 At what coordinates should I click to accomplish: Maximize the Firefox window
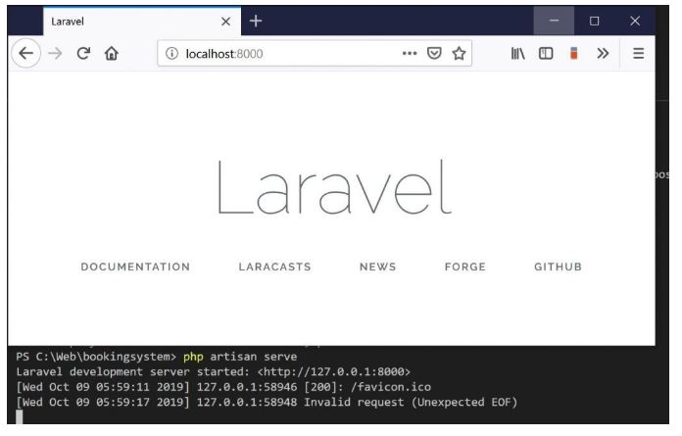[x=594, y=21]
